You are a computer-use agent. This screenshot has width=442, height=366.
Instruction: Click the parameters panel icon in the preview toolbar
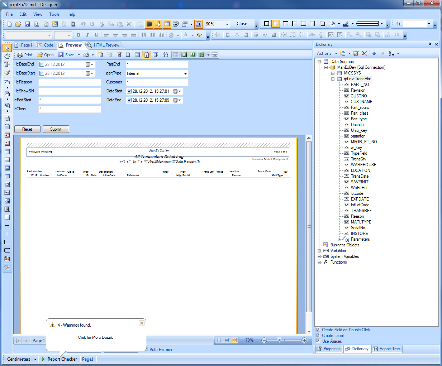pyautogui.click(x=147, y=55)
